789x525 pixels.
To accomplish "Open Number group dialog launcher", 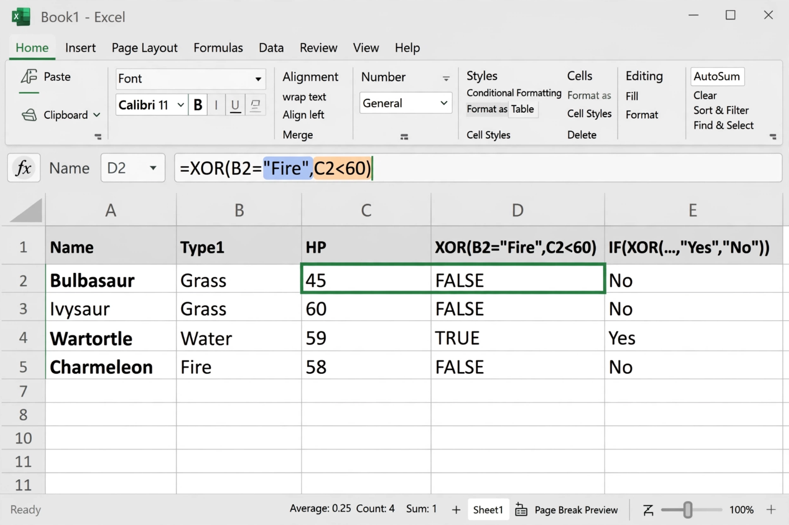I will [404, 137].
